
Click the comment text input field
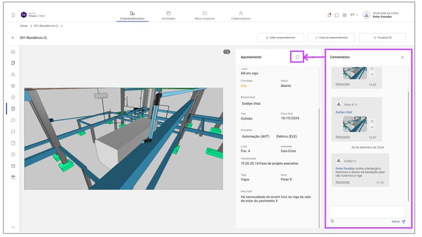(367, 212)
